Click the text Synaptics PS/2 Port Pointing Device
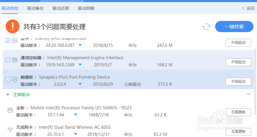 point(74,77)
